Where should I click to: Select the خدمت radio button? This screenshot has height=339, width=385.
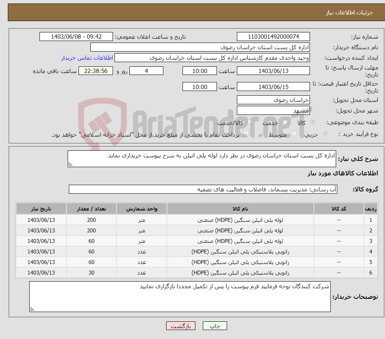pos(285,122)
